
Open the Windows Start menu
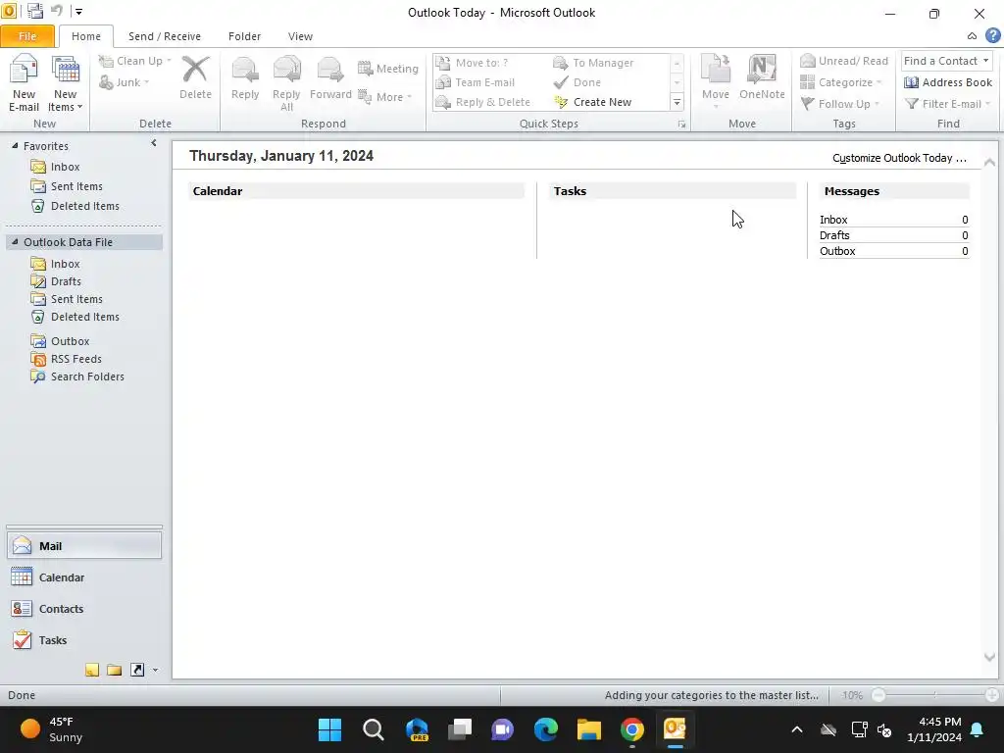click(x=330, y=729)
